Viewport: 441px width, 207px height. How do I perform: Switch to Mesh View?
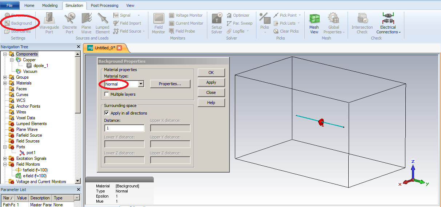314,24
